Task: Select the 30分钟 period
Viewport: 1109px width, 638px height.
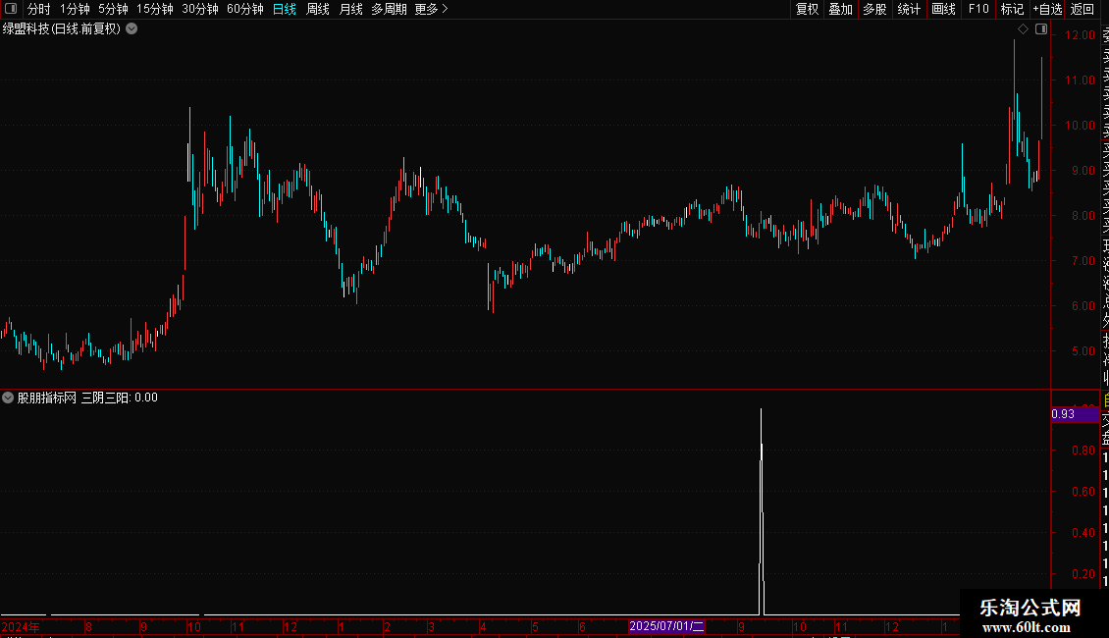Action: [200, 9]
